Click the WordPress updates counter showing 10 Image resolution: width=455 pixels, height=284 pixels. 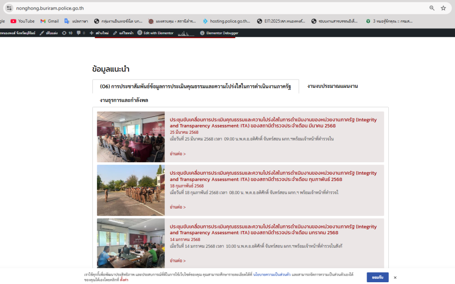[x=67, y=33]
